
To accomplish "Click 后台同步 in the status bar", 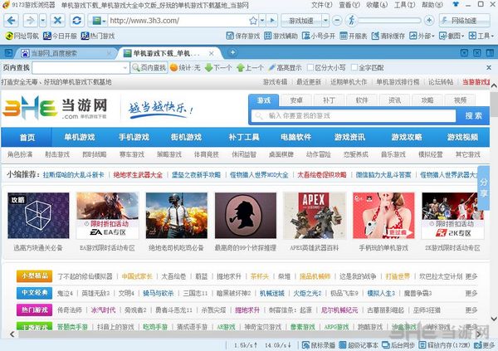I will coord(398,345).
